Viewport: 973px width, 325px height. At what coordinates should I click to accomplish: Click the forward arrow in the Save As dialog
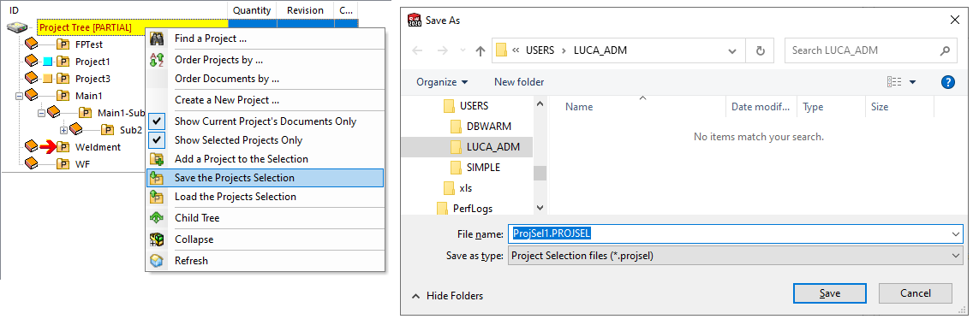(x=442, y=50)
